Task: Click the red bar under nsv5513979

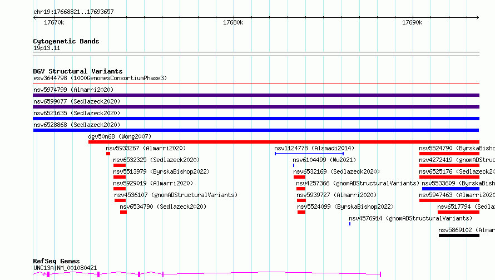Action: [120, 177]
